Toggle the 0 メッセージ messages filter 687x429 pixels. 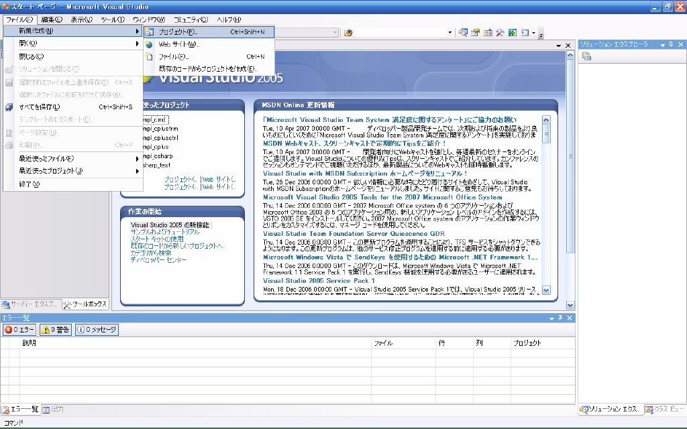click(97, 330)
